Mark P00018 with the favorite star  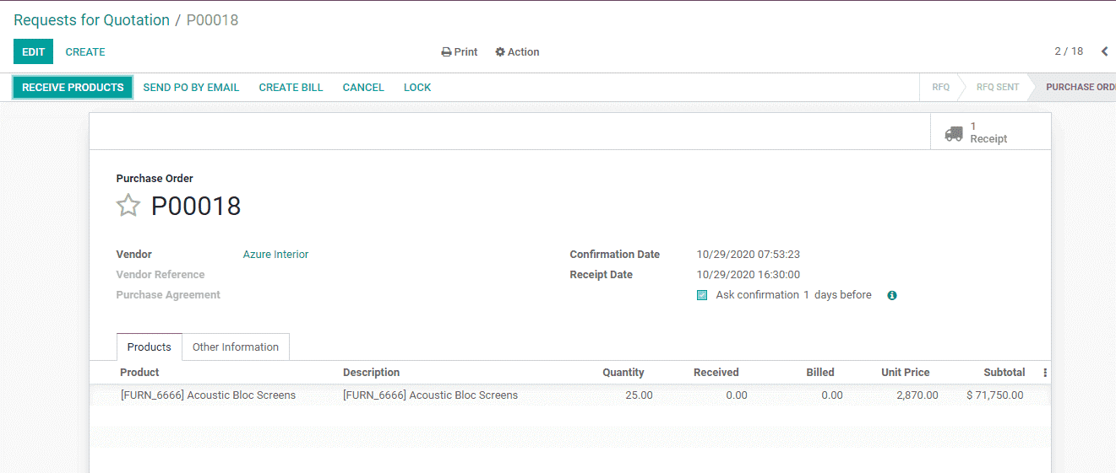128,206
